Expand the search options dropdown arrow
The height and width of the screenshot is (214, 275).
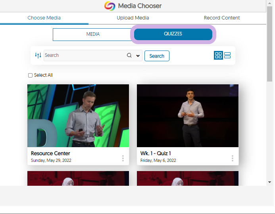point(138,56)
